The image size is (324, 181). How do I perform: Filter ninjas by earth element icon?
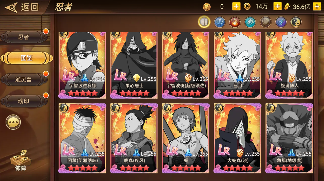point(265,22)
